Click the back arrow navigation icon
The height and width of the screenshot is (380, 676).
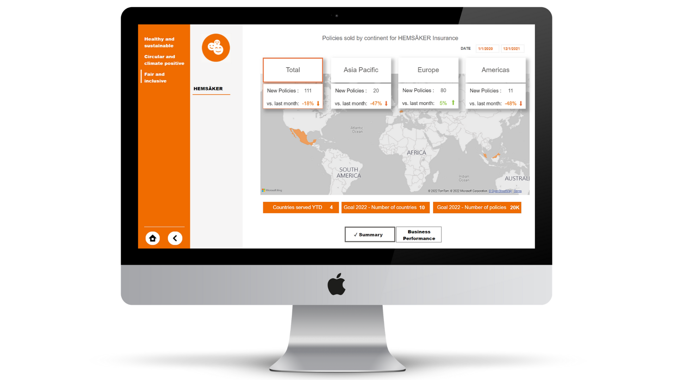point(175,238)
